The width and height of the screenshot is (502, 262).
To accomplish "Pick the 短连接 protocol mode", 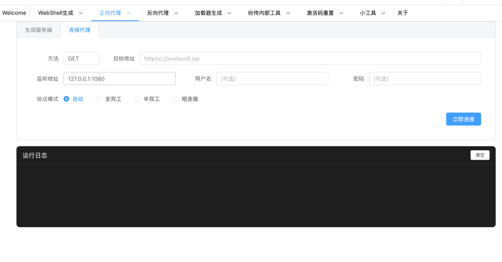I will point(176,99).
